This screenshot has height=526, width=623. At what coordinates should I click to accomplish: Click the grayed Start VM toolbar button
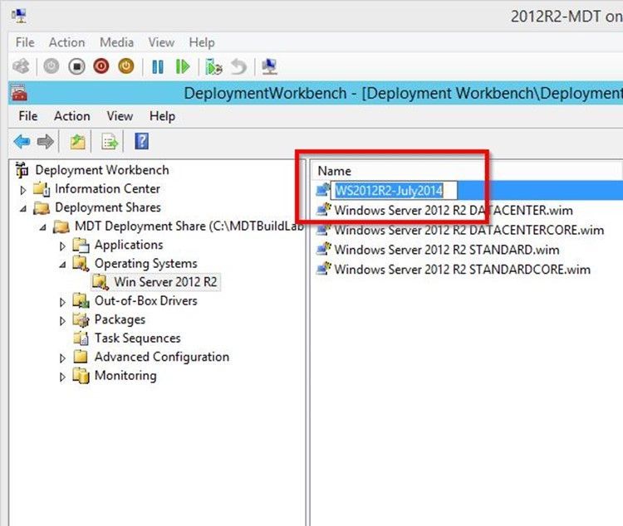(52, 66)
